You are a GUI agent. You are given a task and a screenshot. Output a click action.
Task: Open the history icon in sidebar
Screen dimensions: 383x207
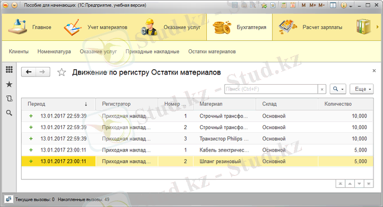(9, 98)
